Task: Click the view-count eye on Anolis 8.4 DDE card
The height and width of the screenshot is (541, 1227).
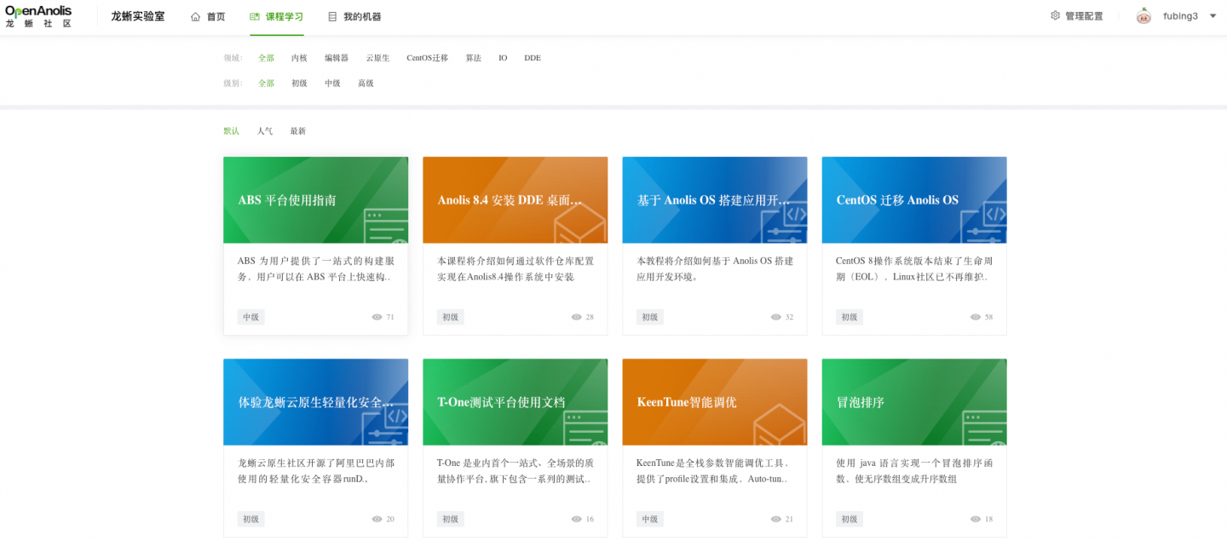Action: 577,317
